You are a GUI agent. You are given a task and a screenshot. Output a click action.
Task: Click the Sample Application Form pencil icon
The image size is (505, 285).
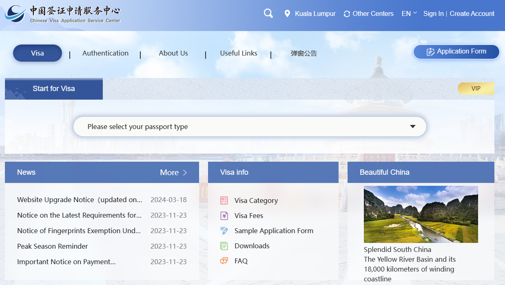point(224,231)
